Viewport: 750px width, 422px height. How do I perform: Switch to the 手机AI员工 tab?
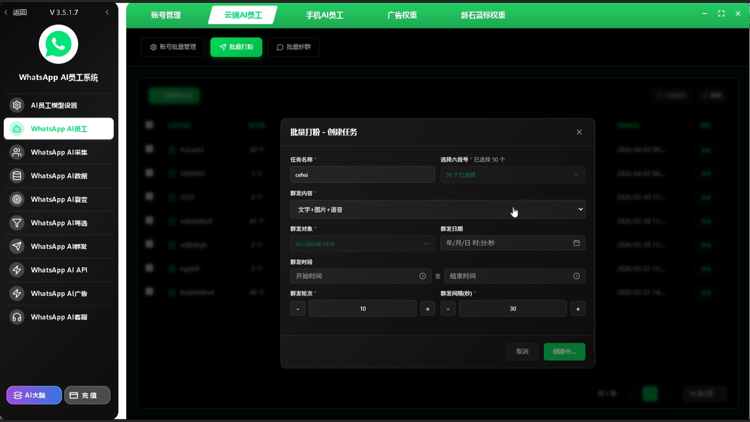pos(324,15)
